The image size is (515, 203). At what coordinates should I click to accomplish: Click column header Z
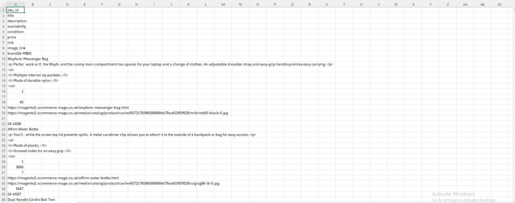448,5
